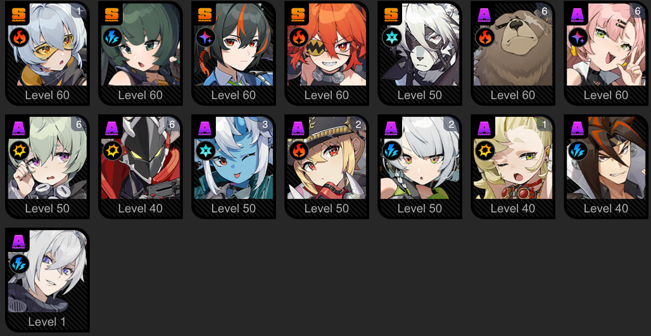This screenshot has width=651, height=336.
Task: Click electric icon on Level 1 white-haired character
Action: click(20, 263)
